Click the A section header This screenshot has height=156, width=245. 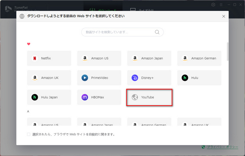(x=28, y=111)
